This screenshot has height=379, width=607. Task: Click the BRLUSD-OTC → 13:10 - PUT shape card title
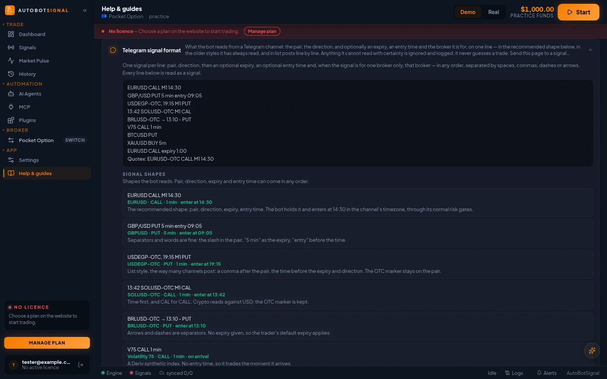159,319
